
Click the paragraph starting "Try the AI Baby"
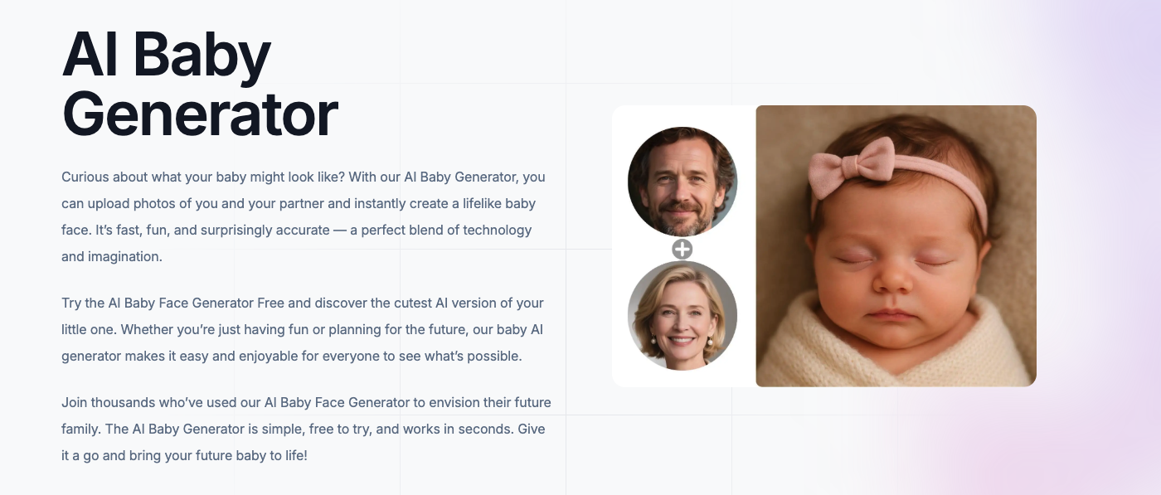(x=303, y=329)
